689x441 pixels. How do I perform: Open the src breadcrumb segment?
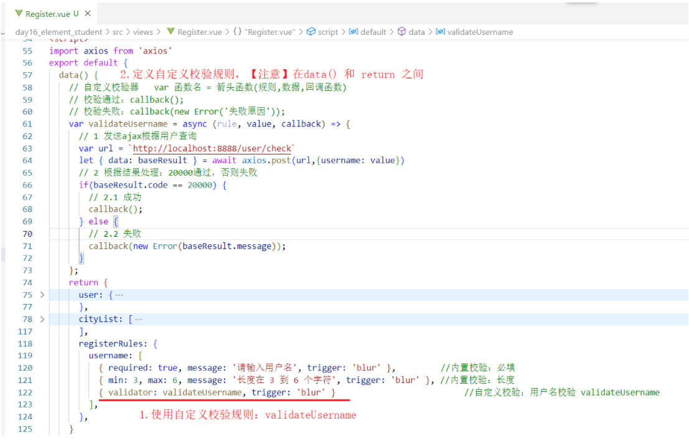[x=118, y=32]
